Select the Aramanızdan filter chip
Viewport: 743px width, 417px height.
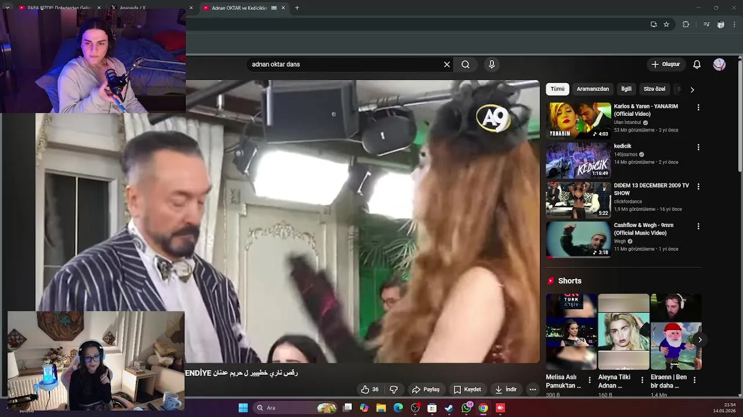tap(593, 89)
